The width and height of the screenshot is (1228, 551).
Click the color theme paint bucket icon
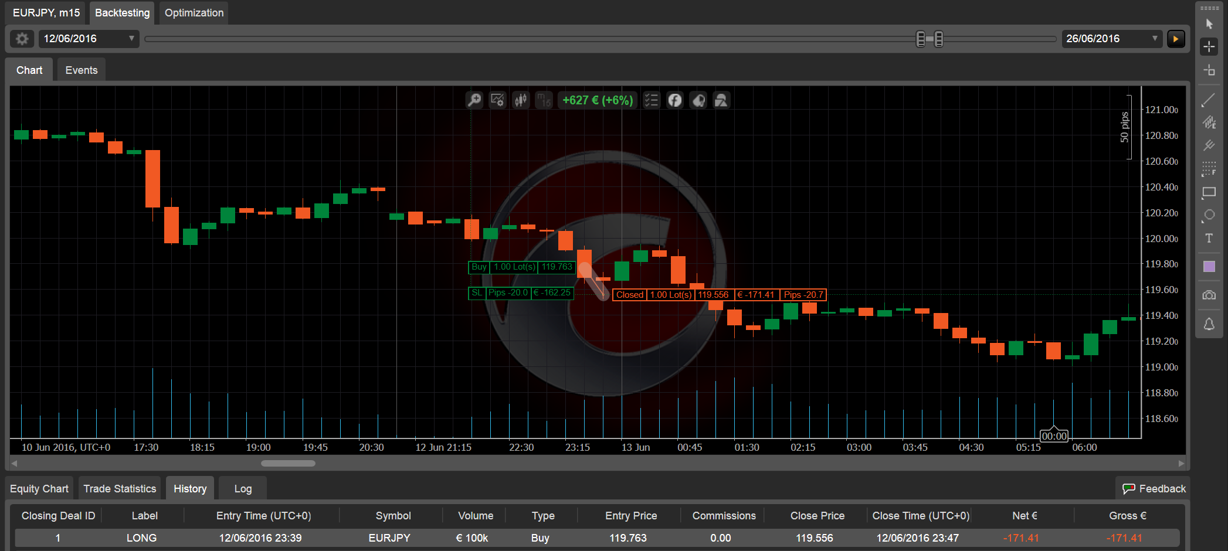pyautogui.click(x=698, y=100)
